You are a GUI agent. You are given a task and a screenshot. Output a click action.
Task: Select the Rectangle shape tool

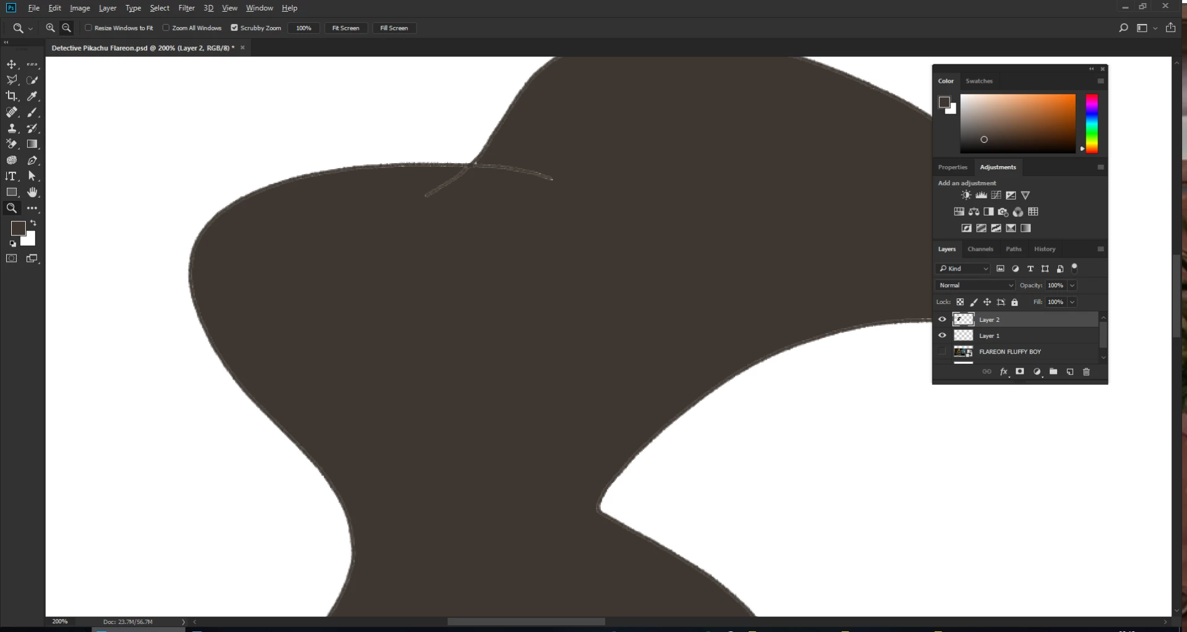click(x=11, y=192)
